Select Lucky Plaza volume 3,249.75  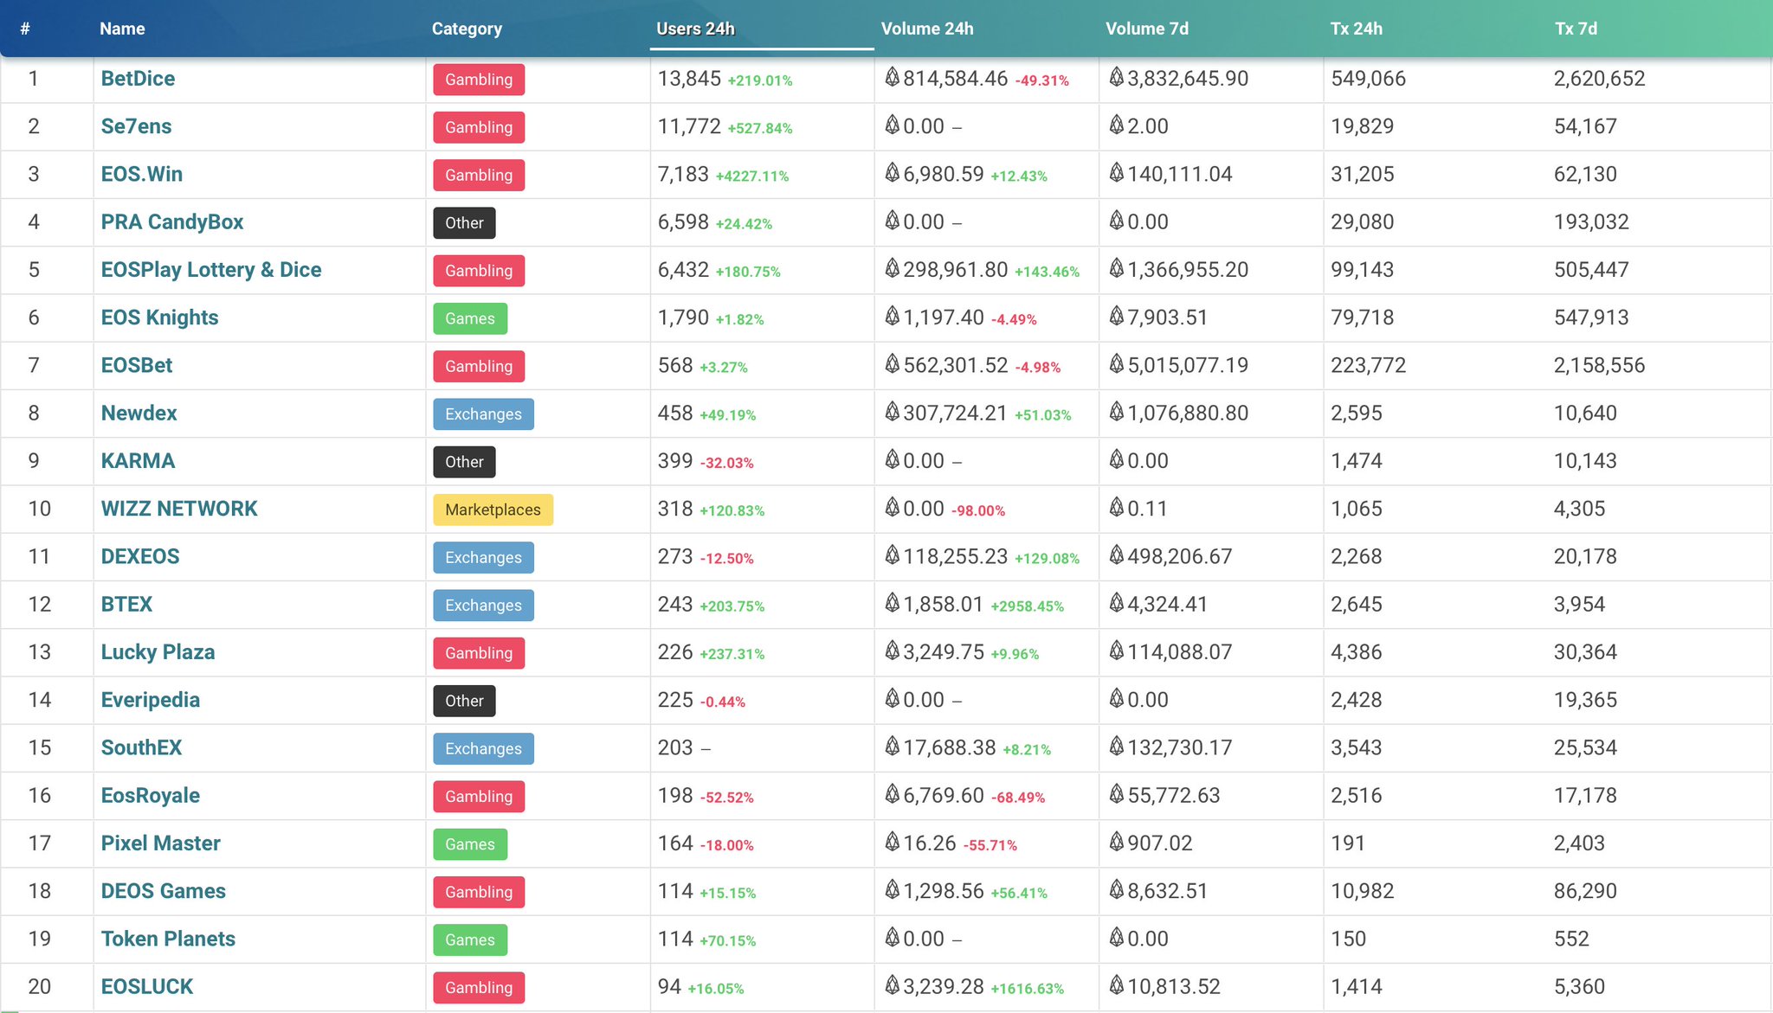pyautogui.click(x=944, y=652)
